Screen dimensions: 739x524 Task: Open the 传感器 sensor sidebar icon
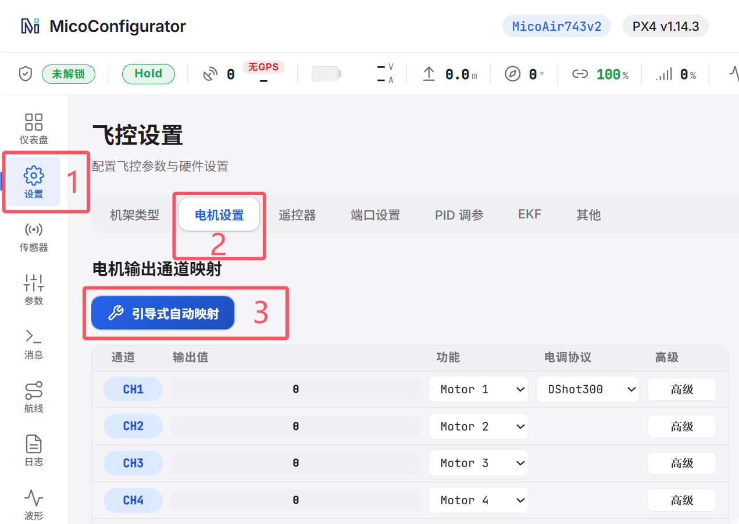click(x=34, y=229)
